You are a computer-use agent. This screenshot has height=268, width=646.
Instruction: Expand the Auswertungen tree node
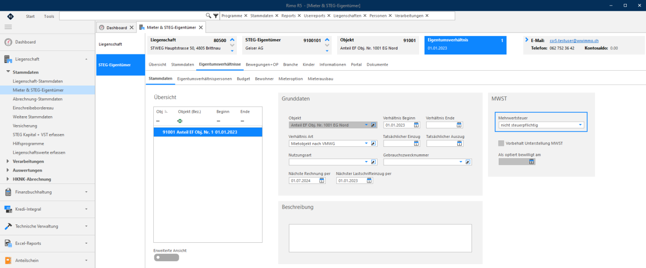click(8, 170)
